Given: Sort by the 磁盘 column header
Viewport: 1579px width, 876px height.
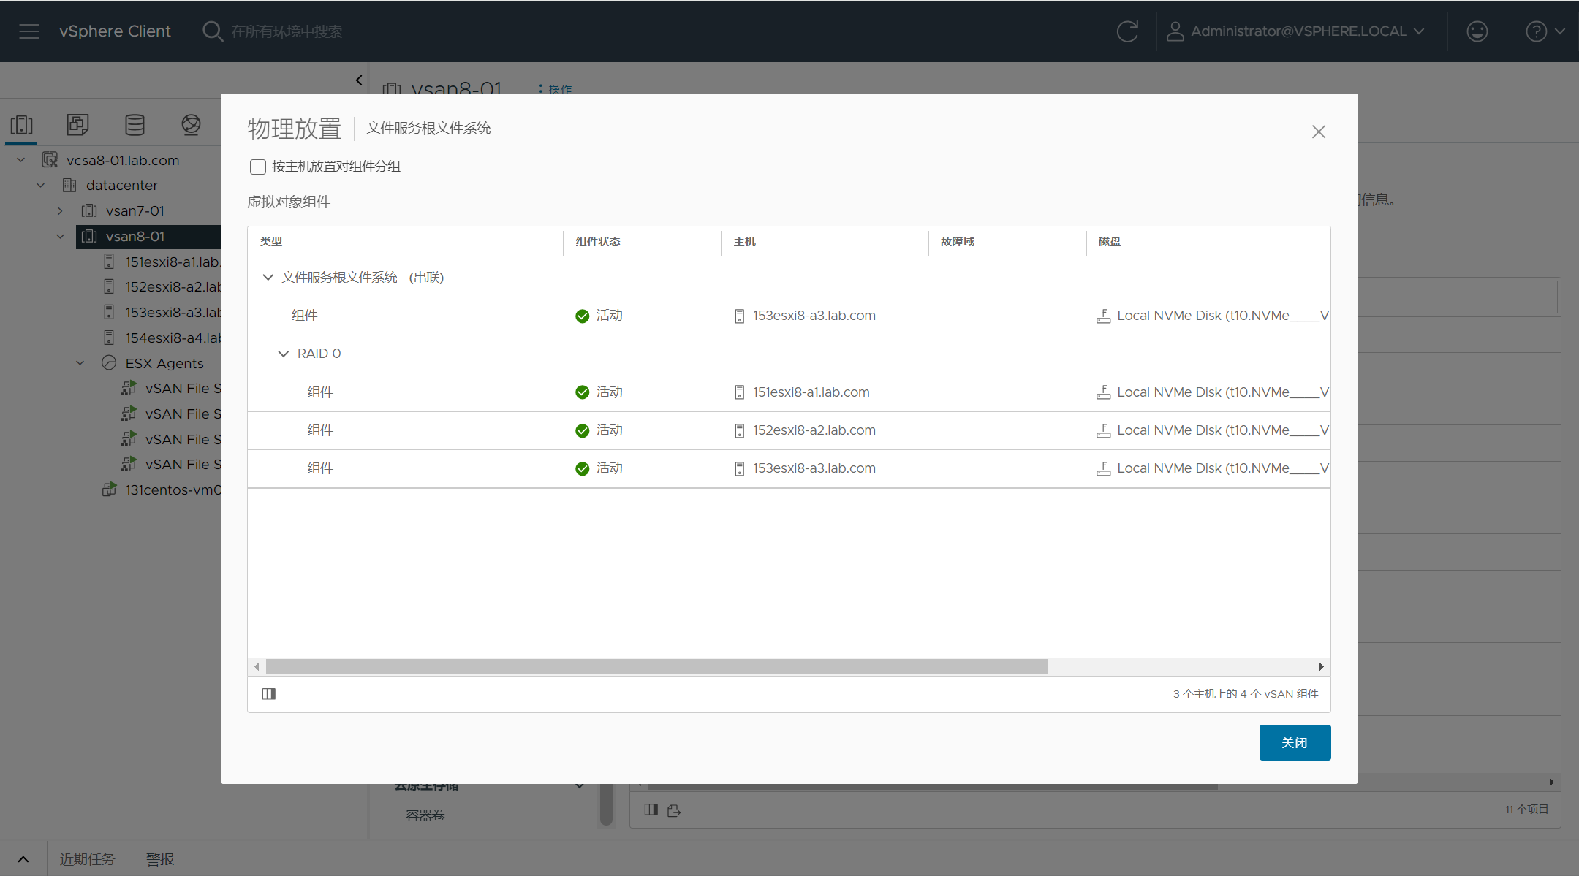Looking at the screenshot, I should 1110,242.
